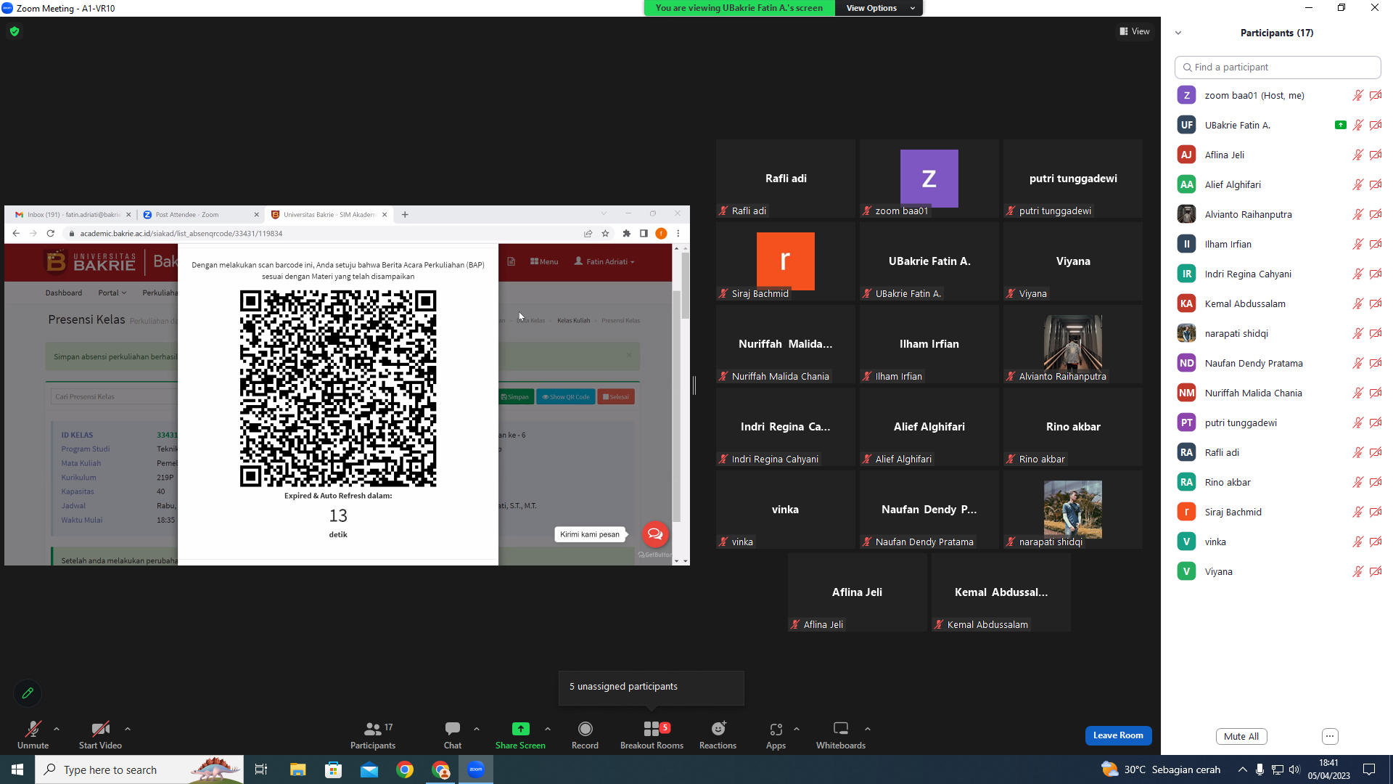Viewport: 1393px width, 784px height.
Task: Open the Participants panel icon
Action: pyautogui.click(x=373, y=729)
